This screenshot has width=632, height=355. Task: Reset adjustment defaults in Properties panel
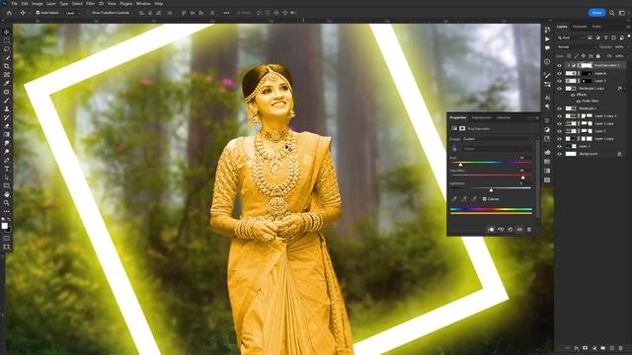tap(511, 230)
